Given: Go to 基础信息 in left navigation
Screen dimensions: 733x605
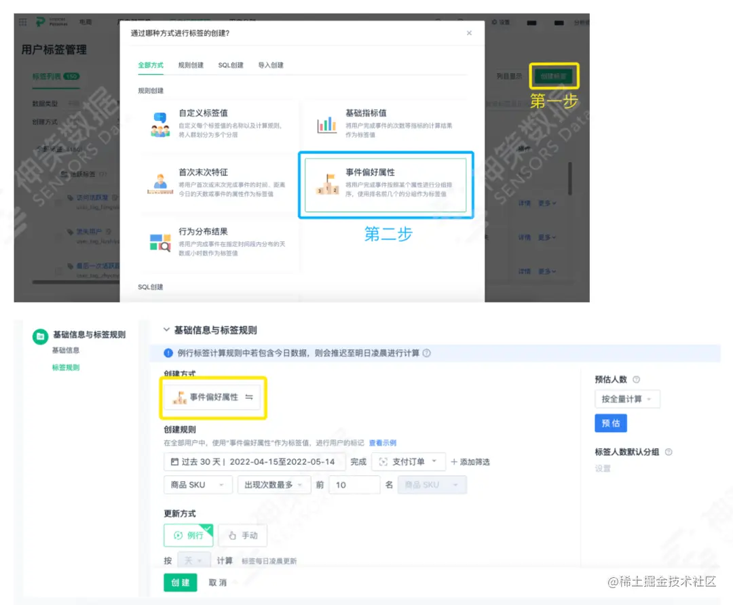Looking at the screenshot, I should point(65,350).
